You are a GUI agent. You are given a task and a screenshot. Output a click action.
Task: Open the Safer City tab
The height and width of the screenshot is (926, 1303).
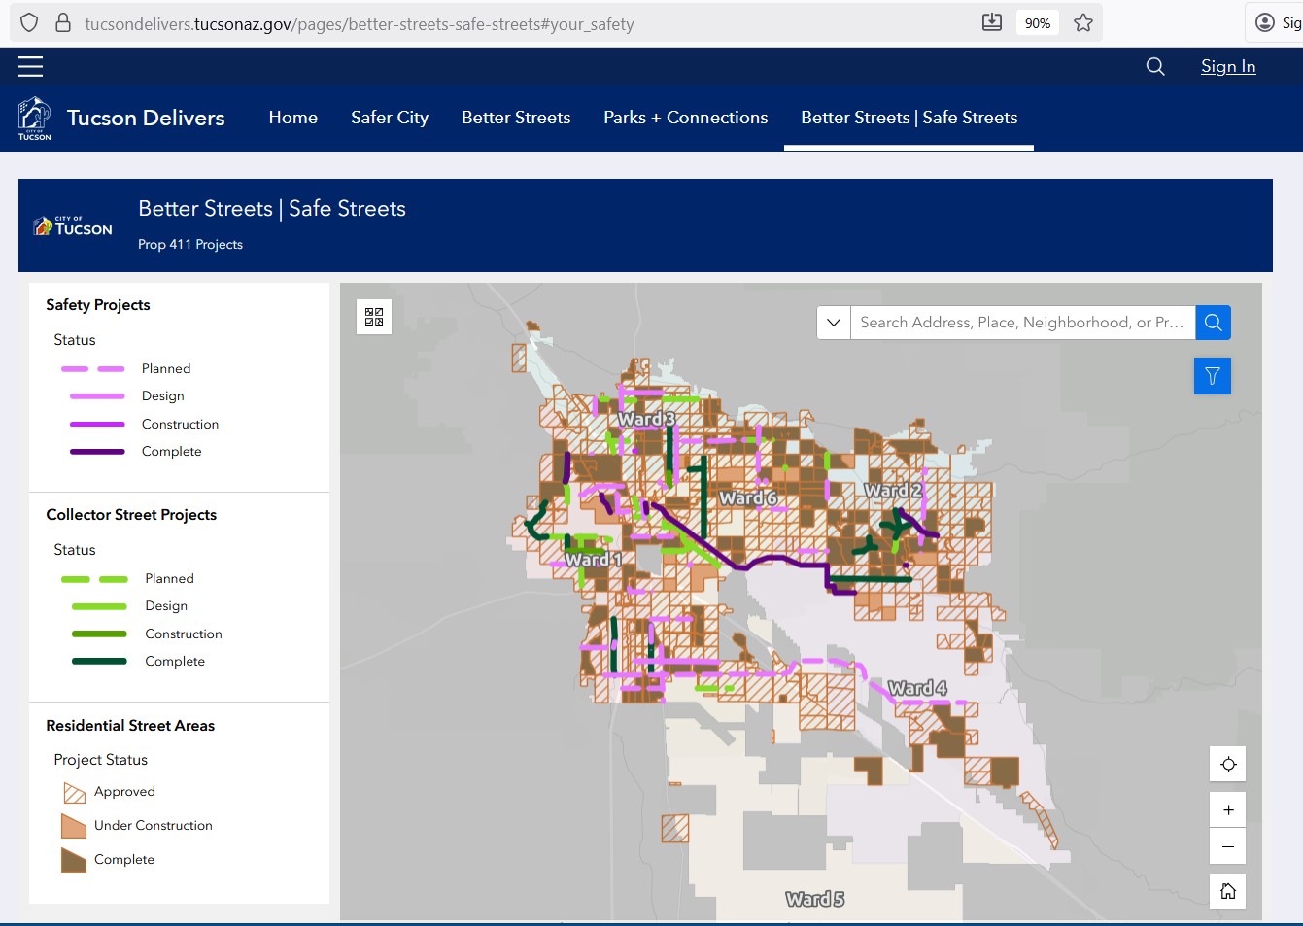click(390, 118)
